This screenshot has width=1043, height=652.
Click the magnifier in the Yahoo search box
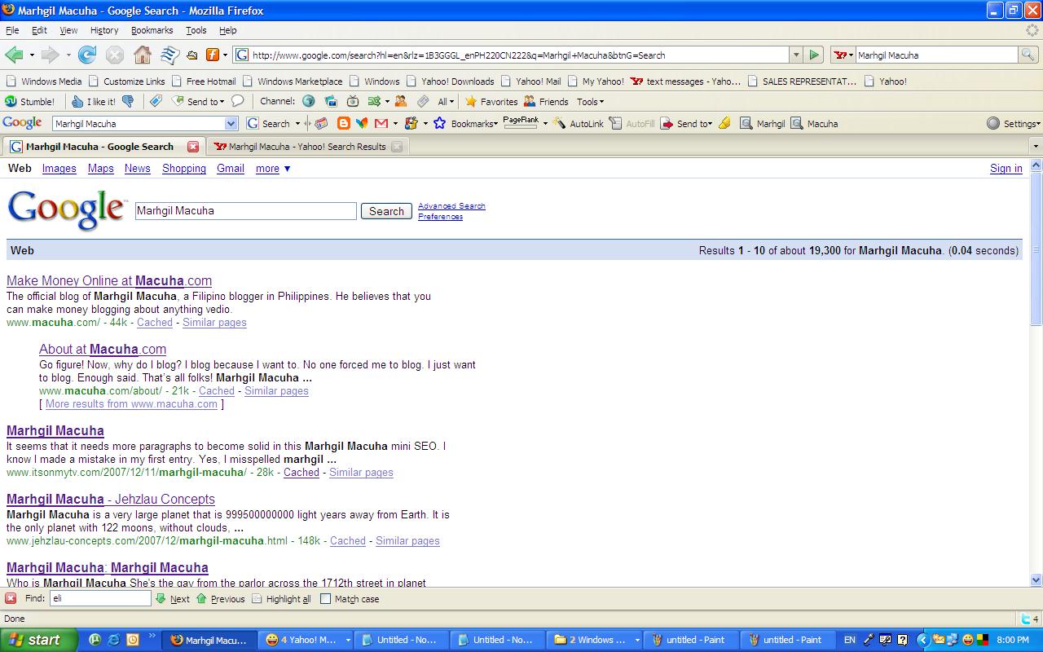[x=1028, y=55]
